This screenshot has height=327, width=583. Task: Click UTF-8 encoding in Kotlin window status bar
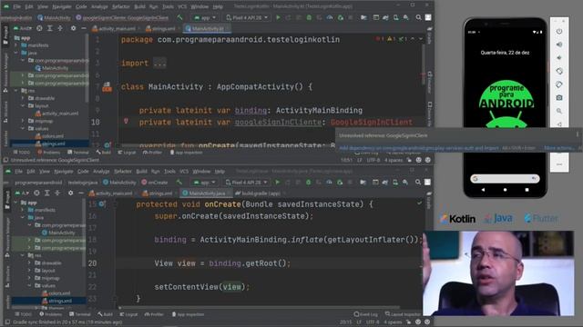coord(373,160)
